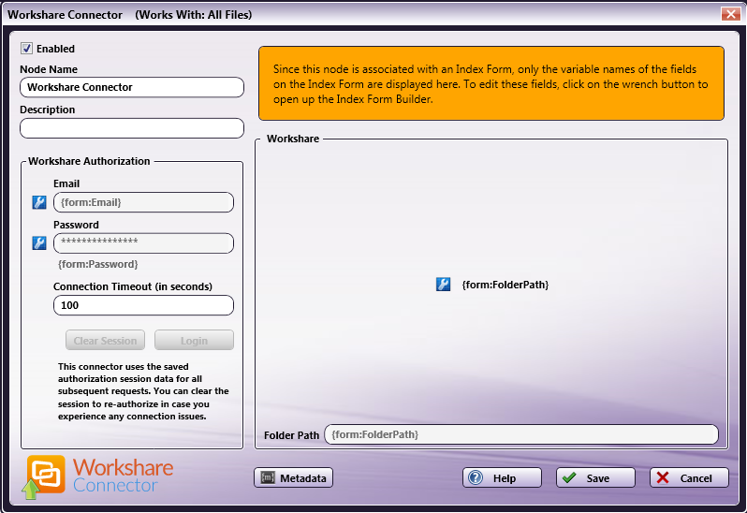Click the wrench icon beside Email field
This screenshot has width=747, height=513.
(39, 202)
